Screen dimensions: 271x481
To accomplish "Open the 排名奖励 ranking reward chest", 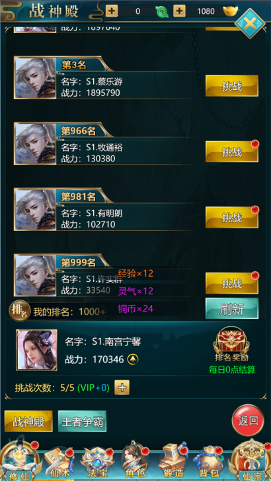I will pos(231,341).
